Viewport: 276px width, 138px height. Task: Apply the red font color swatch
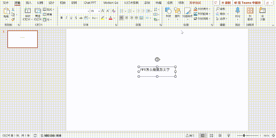point(111,18)
